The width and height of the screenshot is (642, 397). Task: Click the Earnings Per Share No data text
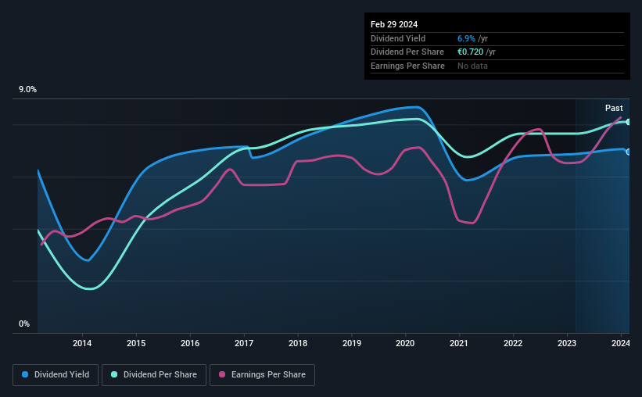coord(472,66)
